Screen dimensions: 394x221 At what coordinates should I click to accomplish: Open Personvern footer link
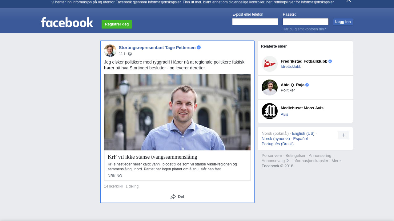[272, 156]
